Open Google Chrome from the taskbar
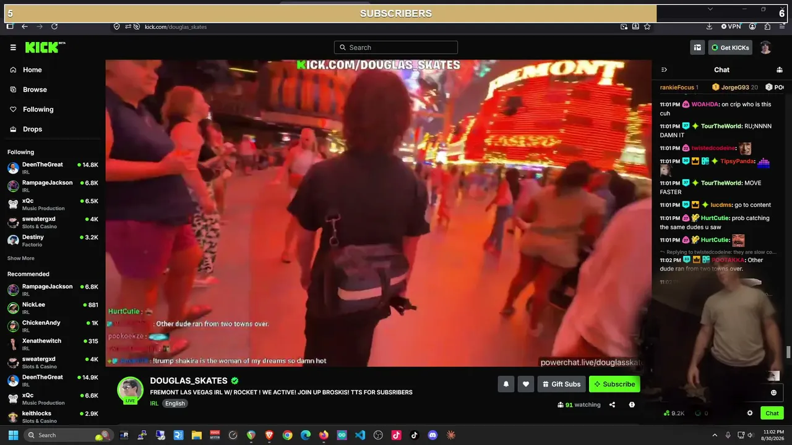Image resolution: width=792 pixels, height=445 pixels. click(287, 435)
